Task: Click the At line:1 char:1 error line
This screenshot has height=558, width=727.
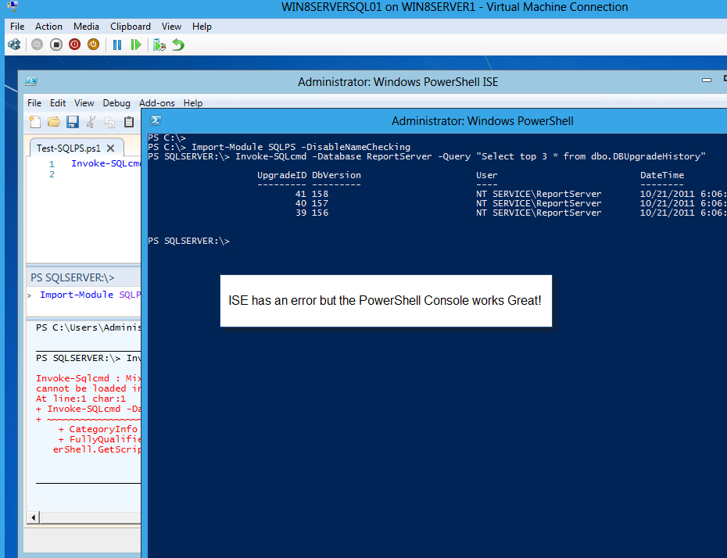Action: [x=81, y=399]
